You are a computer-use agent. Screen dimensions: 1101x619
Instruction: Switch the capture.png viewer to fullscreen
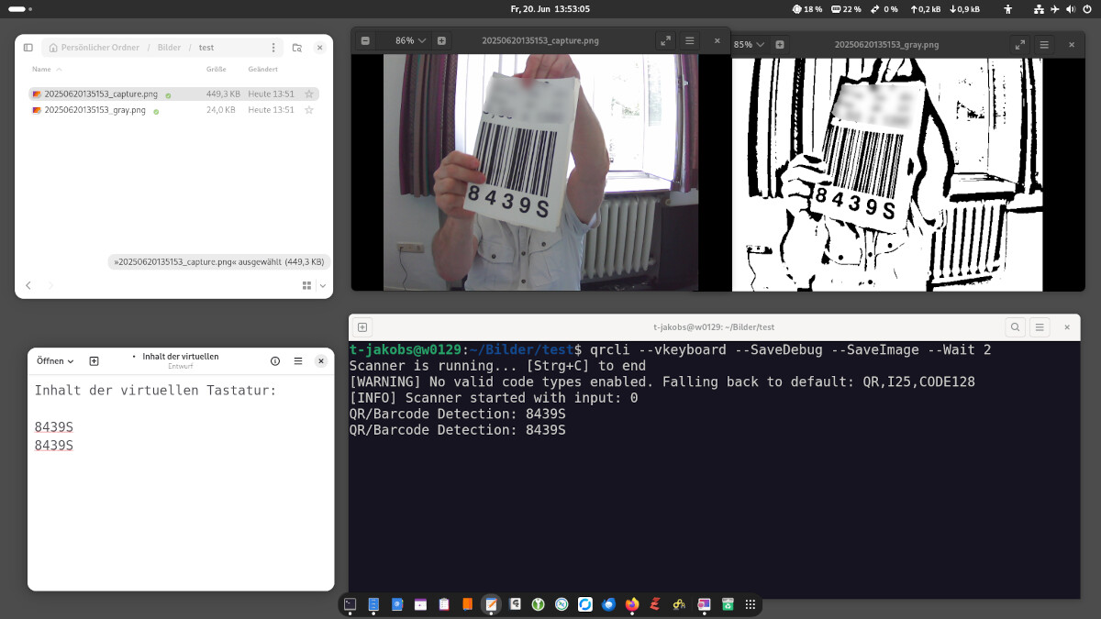pos(666,40)
